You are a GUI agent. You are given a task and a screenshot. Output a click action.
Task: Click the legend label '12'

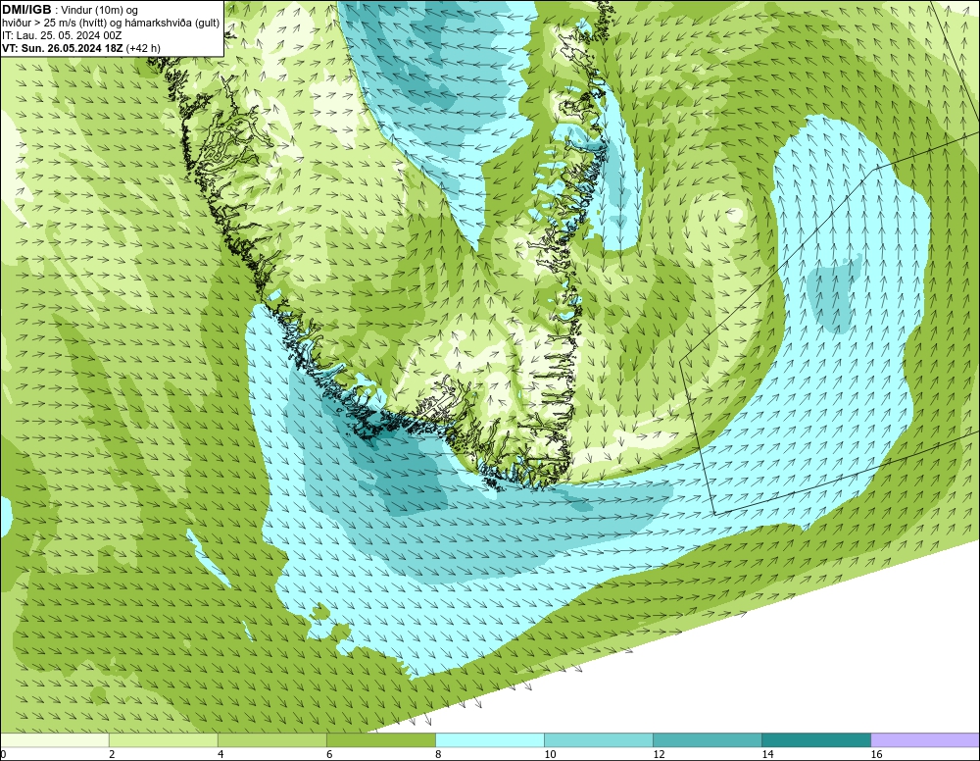tap(659, 755)
